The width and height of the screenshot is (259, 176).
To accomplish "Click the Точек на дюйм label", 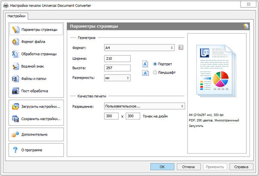I will (155, 116).
